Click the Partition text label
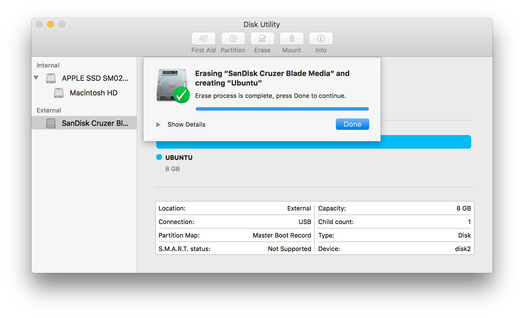Image resolution: width=524 pixels, height=318 pixels. (233, 50)
